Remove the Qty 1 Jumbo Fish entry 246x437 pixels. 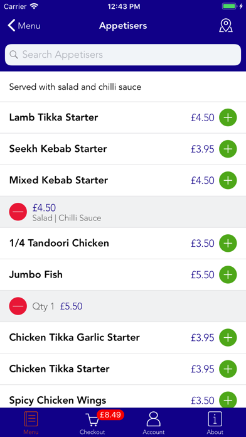click(x=18, y=306)
